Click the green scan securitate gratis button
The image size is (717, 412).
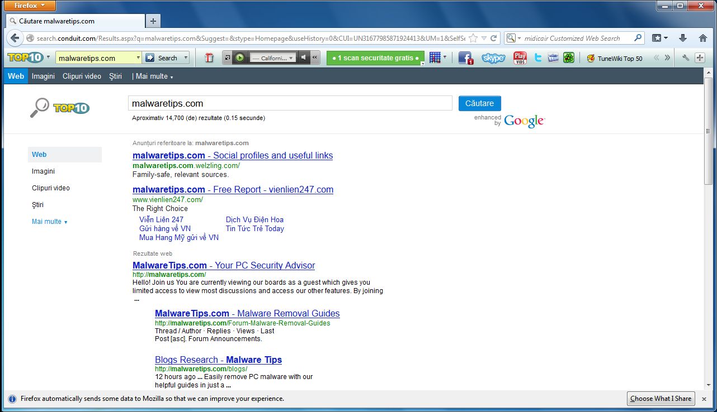point(375,58)
